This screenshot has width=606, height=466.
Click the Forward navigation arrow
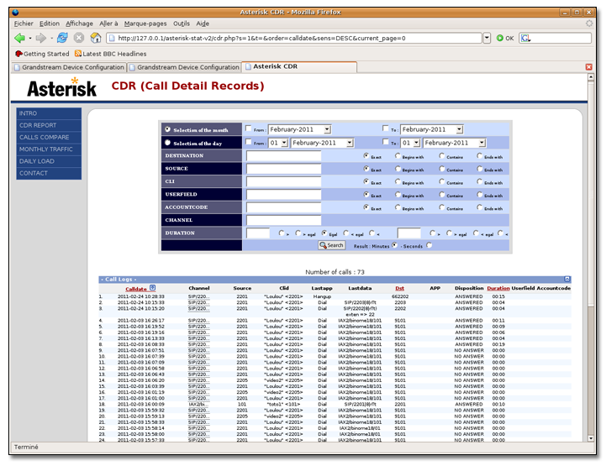tap(40, 39)
